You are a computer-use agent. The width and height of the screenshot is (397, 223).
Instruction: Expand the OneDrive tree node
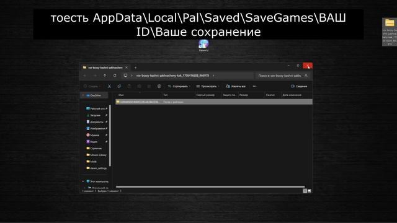pyautogui.click(x=83, y=95)
